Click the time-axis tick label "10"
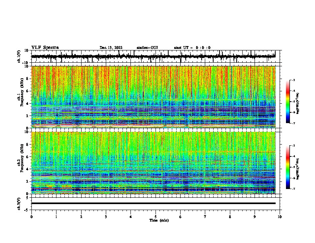 tap(280, 217)
